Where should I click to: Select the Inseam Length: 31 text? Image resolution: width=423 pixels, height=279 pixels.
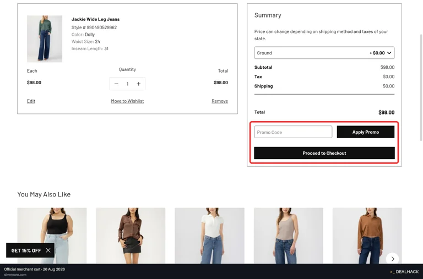(90, 48)
